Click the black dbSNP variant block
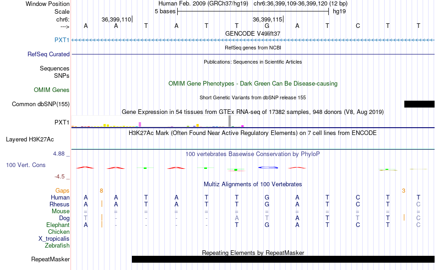This screenshot has height=270, width=435. 419,104
